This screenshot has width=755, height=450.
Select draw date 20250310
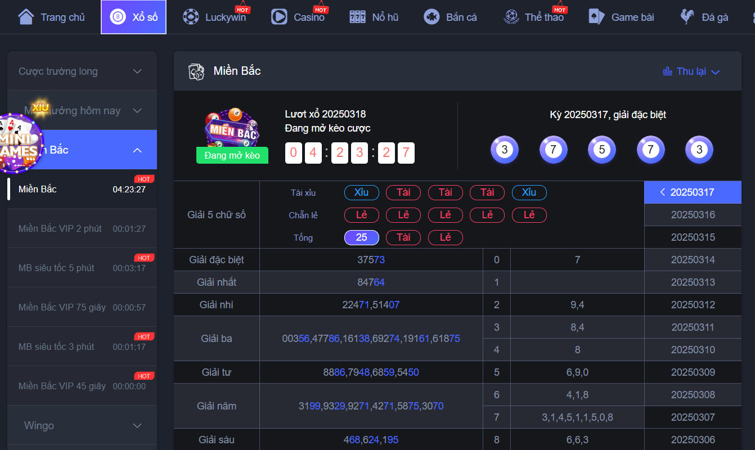point(693,350)
